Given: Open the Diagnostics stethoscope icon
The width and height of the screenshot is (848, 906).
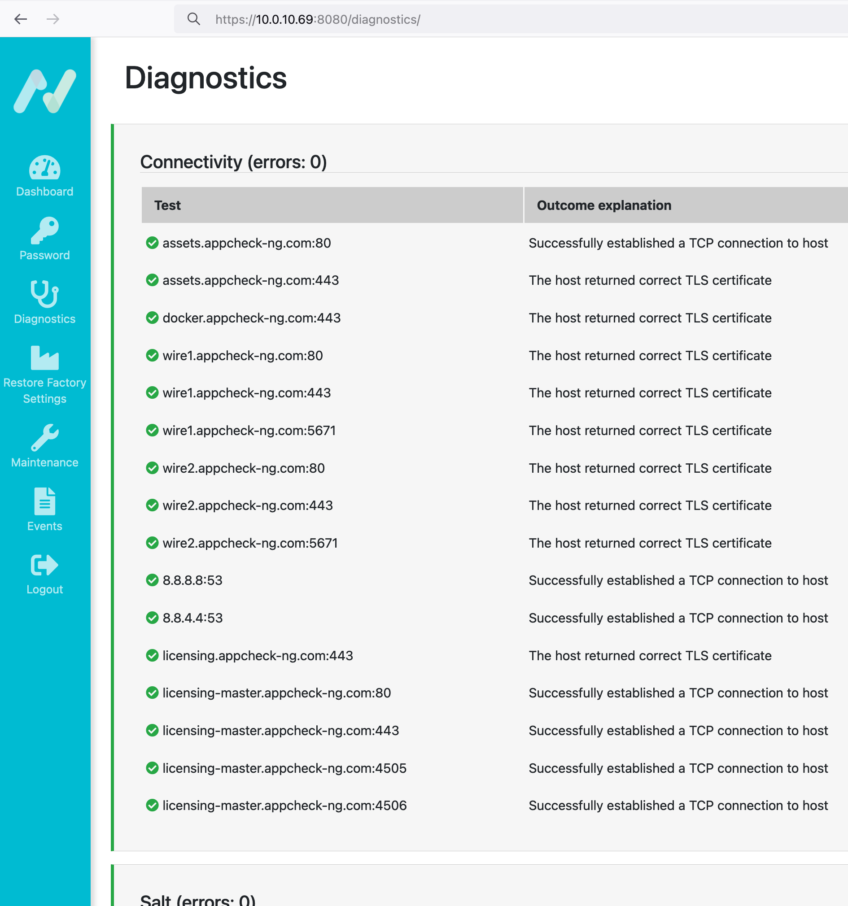Looking at the screenshot, I should 45,294.
